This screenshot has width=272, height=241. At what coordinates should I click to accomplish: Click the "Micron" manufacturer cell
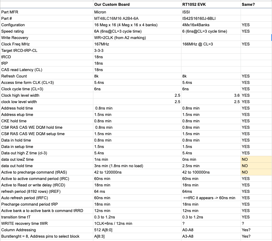(x=100, y=12)
